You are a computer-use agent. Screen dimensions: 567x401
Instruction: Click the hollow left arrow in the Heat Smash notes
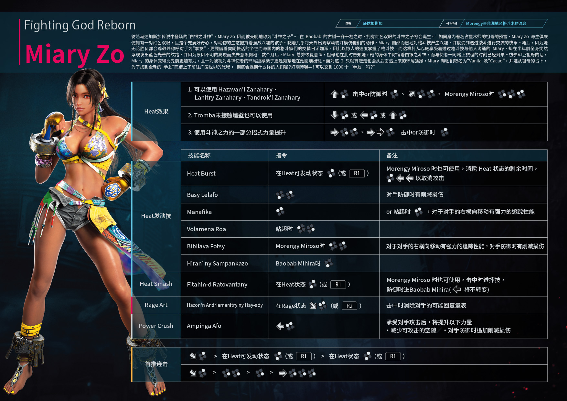click(457, 289)
